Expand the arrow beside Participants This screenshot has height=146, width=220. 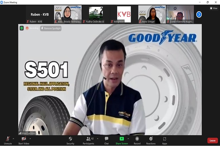point(97,139)
